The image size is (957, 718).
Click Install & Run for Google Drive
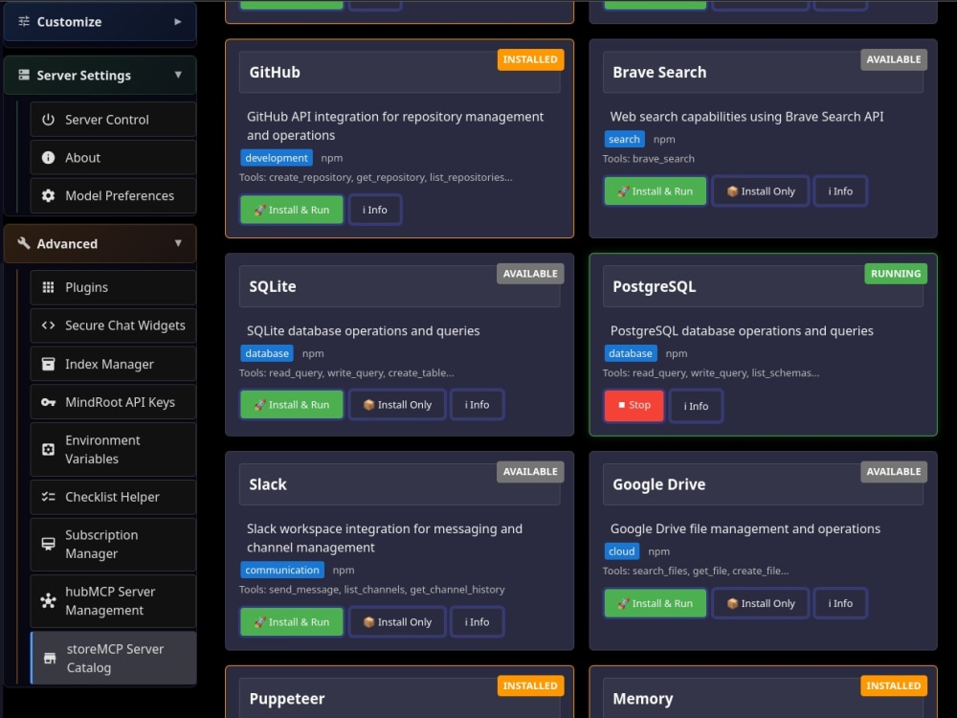(x=655, y=603)
